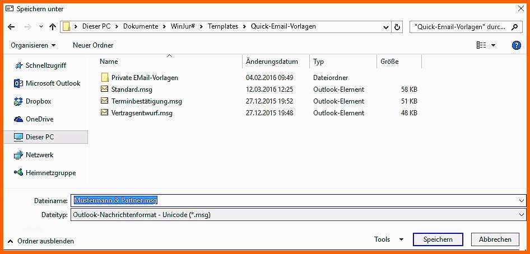The image size is (530, 254).
Task: Click the Schnellzugriff star icon
Action: coord(18,65)
